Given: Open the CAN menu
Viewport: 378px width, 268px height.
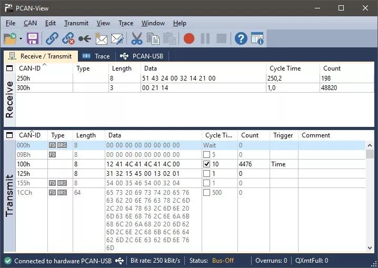Looking at the screenshot, I should pos(30,23).
